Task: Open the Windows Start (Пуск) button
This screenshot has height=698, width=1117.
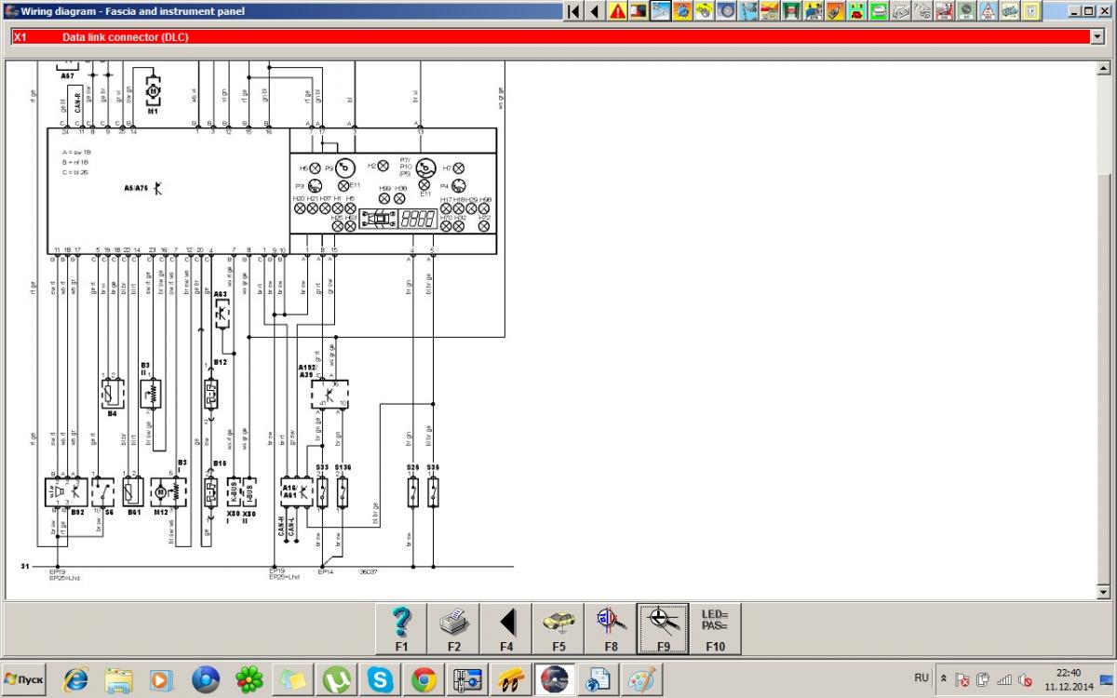Action: point(27,679)
